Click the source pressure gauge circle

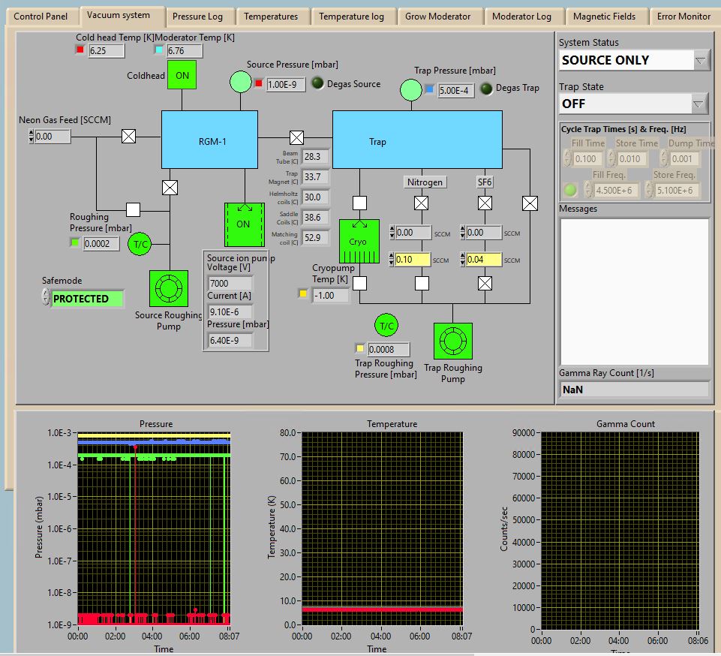pyautogui.click(x=240, y=83)
